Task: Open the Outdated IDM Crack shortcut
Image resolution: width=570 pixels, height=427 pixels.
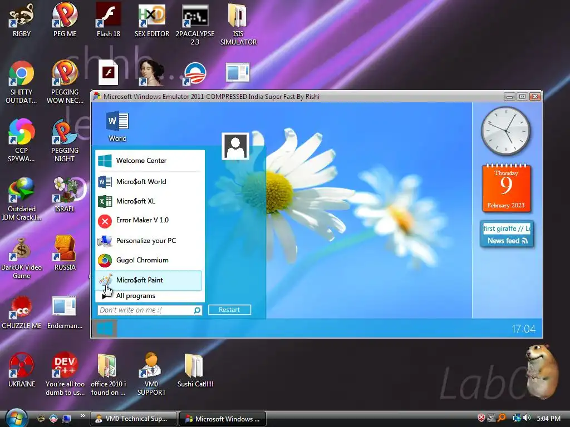Action: coord(22,199)
